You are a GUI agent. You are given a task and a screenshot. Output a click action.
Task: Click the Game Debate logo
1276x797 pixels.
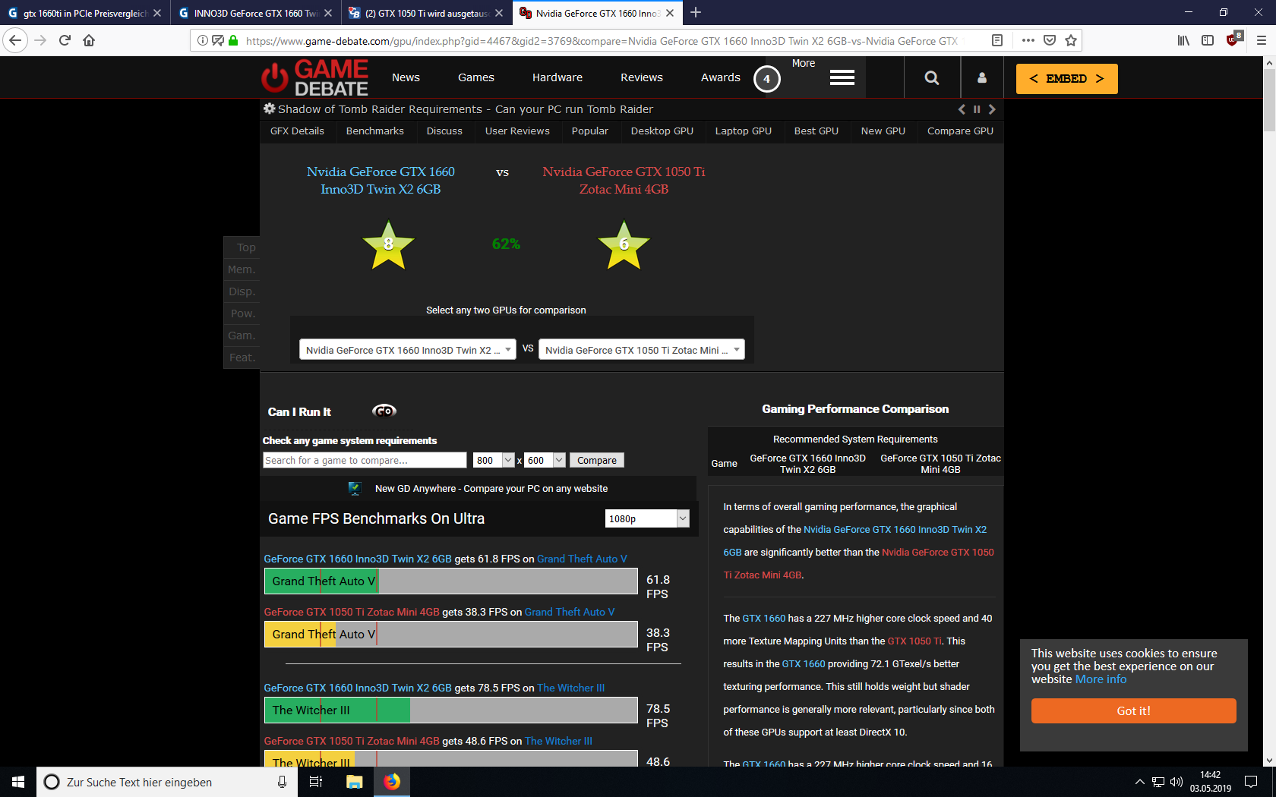[314, 78]
